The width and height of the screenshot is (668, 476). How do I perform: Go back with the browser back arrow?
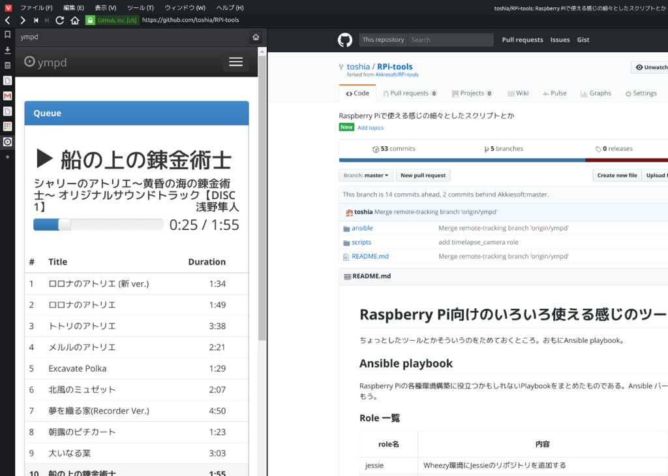point(7,20)
